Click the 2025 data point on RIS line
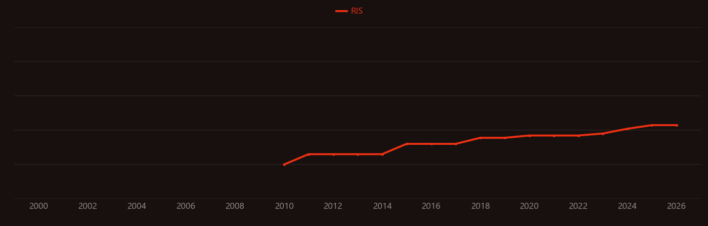708x226 pixels. tap(652, 125)
